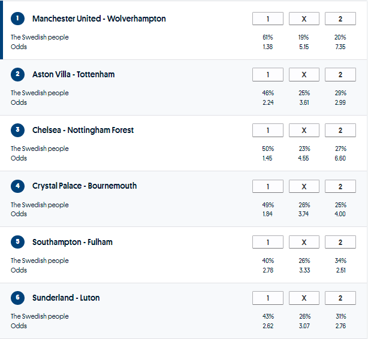
Task: Open the Sunderland - Luton match title
Action: [66, 298]
